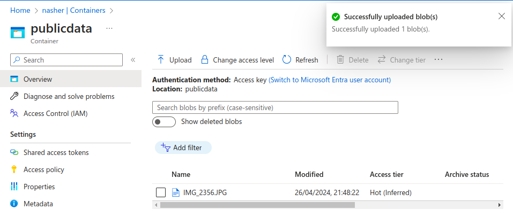Open the toolbar more options ellipsis
Viewport: 513px width, 217px height.
pos(438,60)
